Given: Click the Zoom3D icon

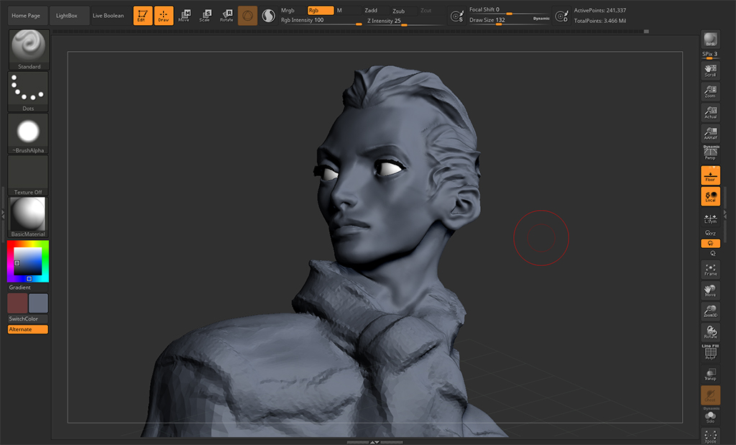Looking at the screenshot, I should point(710,311).
